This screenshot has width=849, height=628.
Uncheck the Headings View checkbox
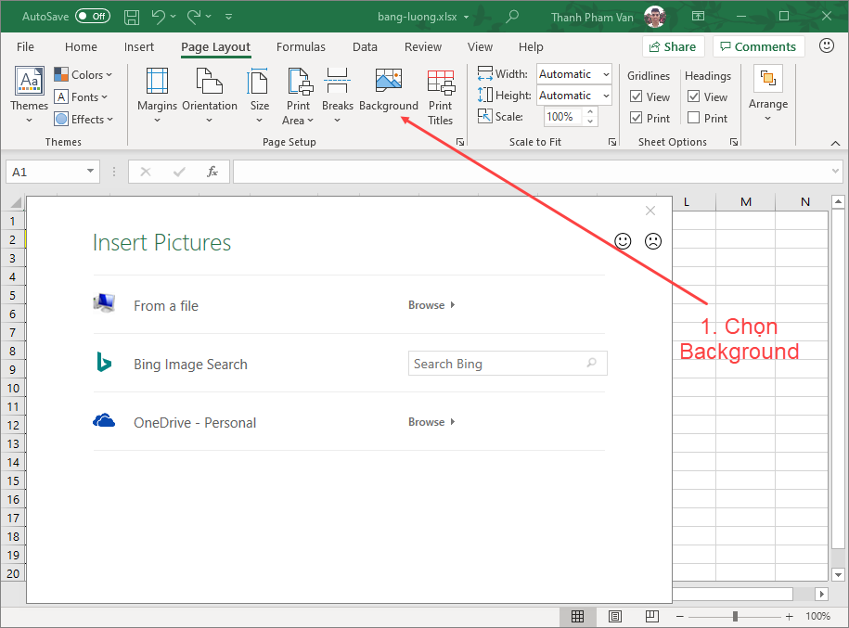tap(694, 96)
